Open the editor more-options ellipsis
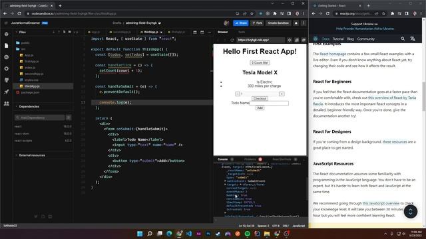 pos(209,33)
